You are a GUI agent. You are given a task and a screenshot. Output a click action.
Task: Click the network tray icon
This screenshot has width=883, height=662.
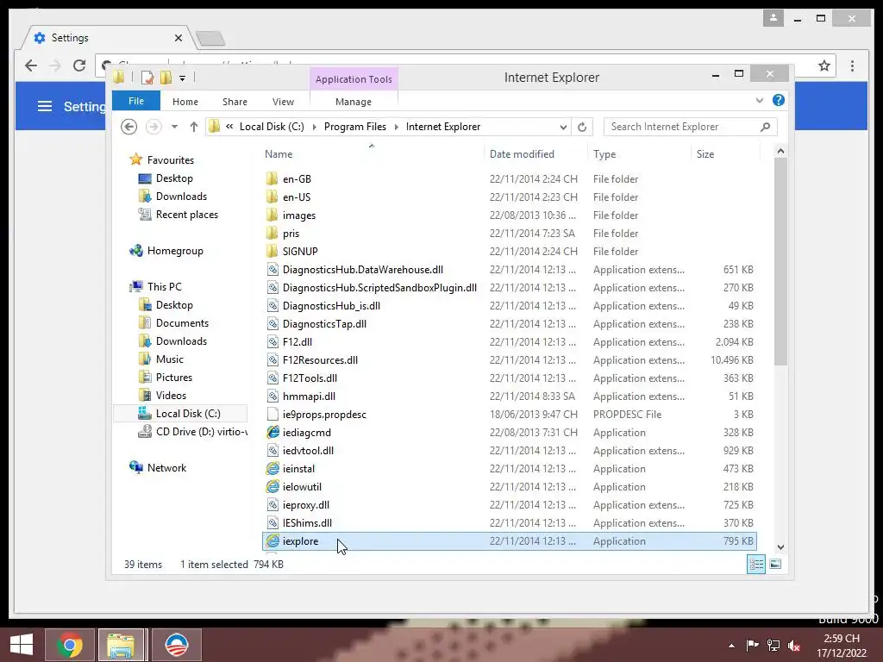773,646
